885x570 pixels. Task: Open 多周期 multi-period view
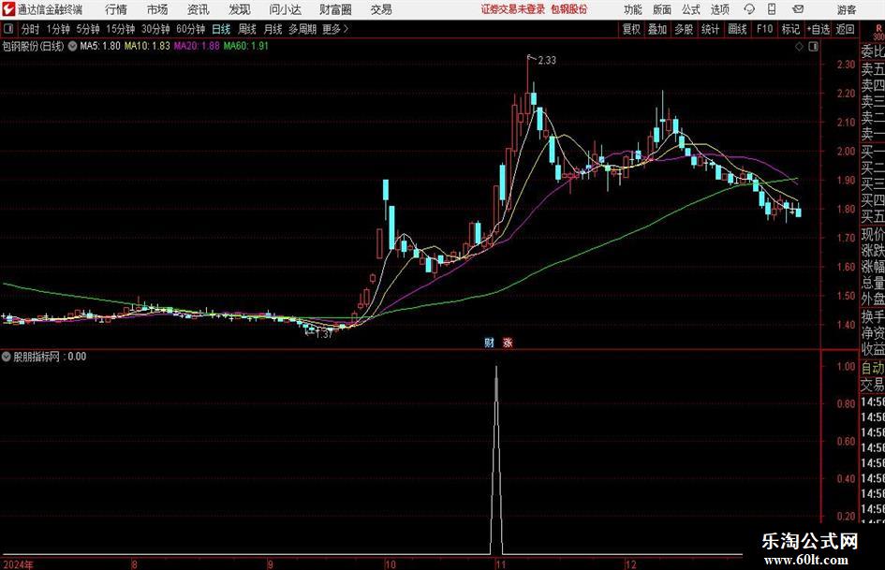tap(302, 29)
